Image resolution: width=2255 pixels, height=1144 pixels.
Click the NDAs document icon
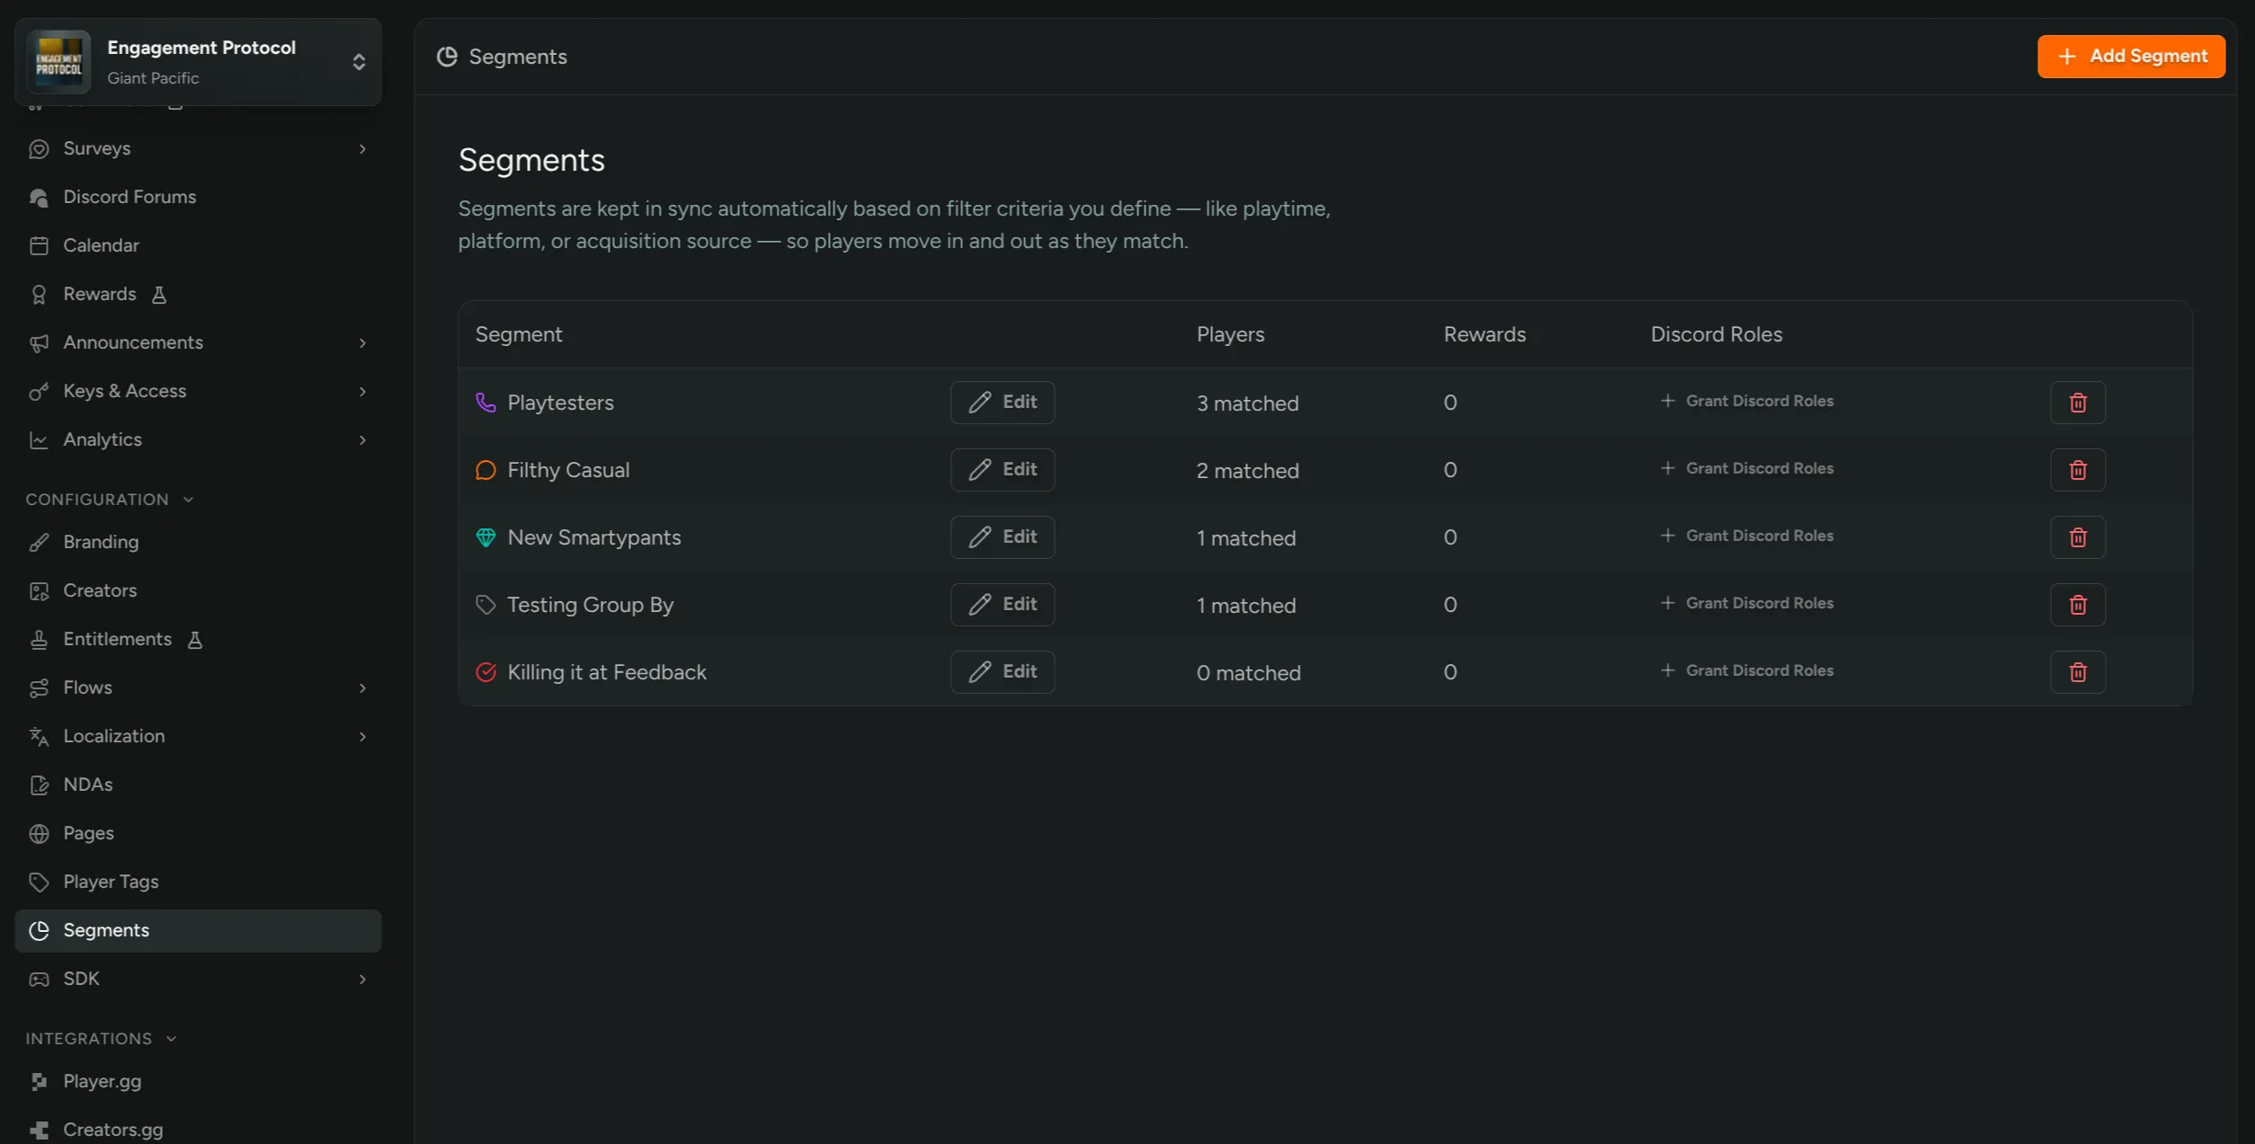(x=39, y=785)
